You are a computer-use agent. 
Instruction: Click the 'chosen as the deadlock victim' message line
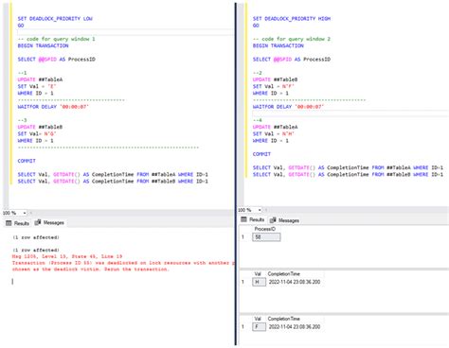(x=90, y=270)
